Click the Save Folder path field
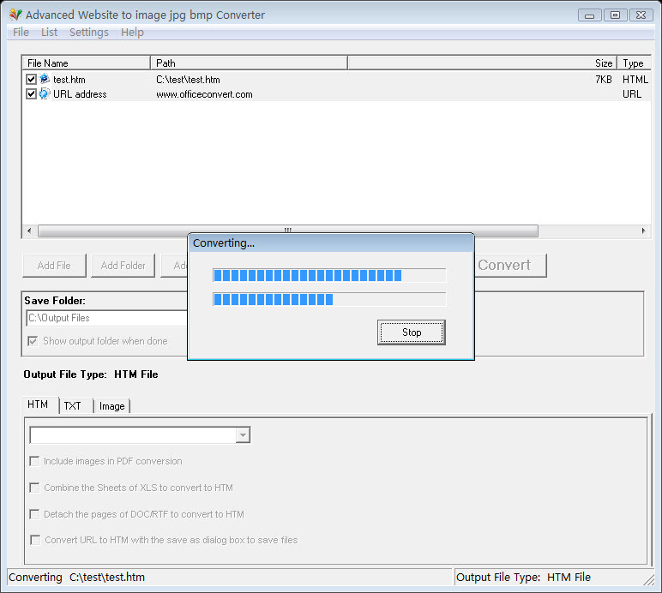Viewport: 662px width, 593px height. (x=107, y=318)
